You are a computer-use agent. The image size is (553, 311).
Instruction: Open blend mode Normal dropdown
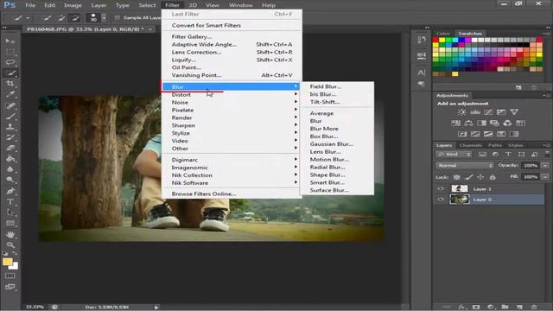[464, 165]
